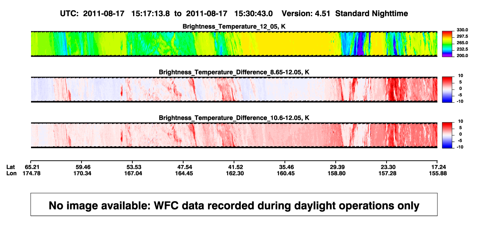This screenshot has width=486, height=249.
Task: Click the end time '15:30:43.0' in header
Action: [x=253, y=13]
